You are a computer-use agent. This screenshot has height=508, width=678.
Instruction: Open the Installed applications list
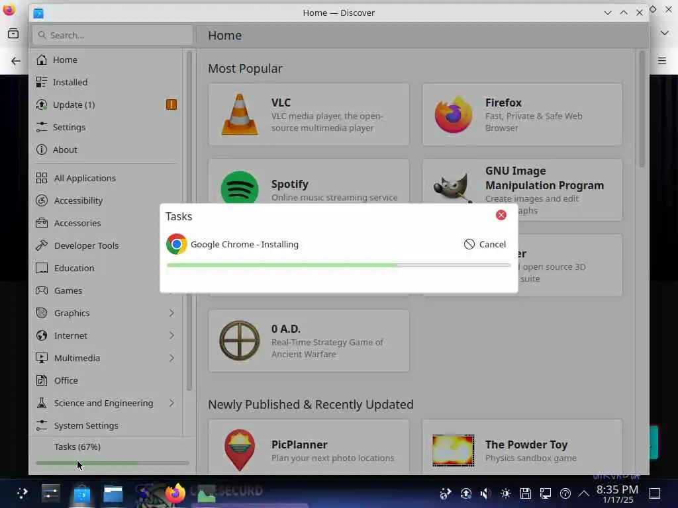tap(107, 82)
